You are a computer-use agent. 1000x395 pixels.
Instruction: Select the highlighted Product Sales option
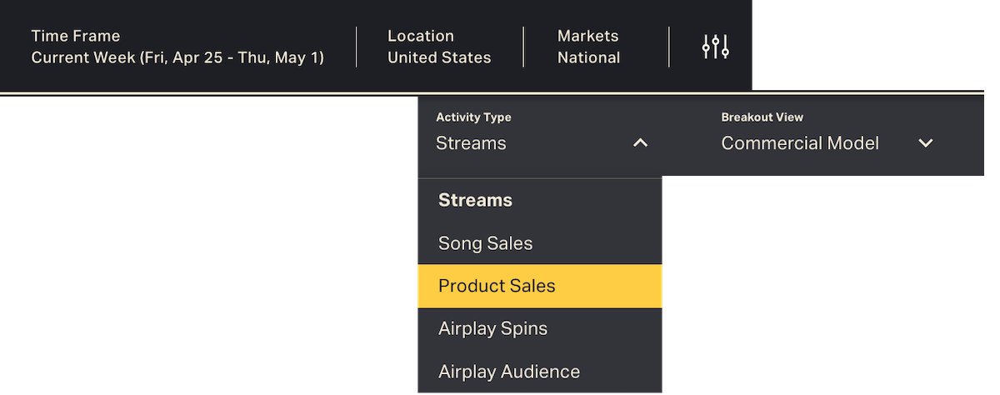click(x=497, y=286)
